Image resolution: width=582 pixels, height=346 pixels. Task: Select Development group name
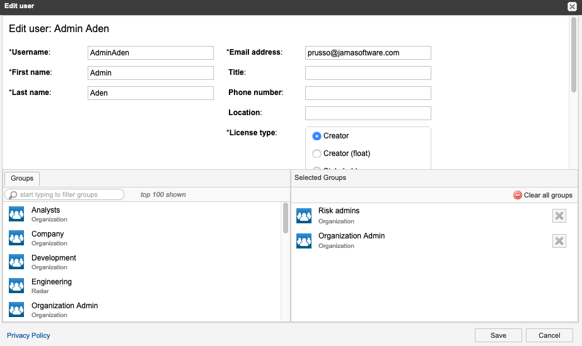(x=54, y=258)
